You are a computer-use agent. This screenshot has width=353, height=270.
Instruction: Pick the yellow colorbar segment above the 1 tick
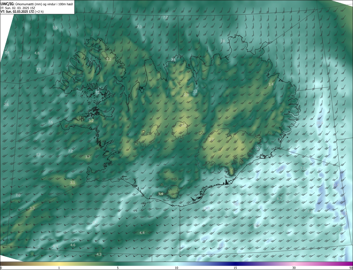click(59, 264)
